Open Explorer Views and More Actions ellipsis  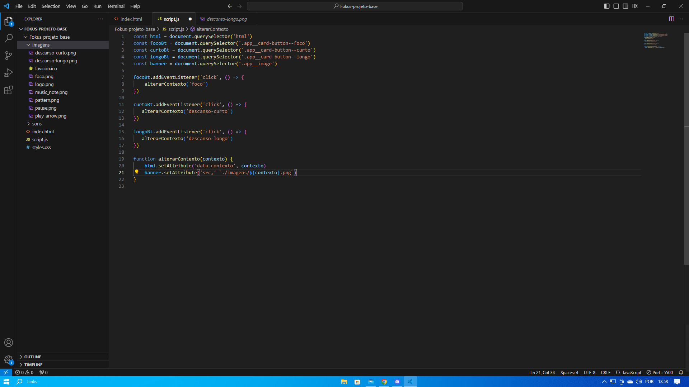click(100, 19)
